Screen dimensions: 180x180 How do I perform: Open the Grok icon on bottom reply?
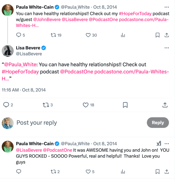click(159, 143)
